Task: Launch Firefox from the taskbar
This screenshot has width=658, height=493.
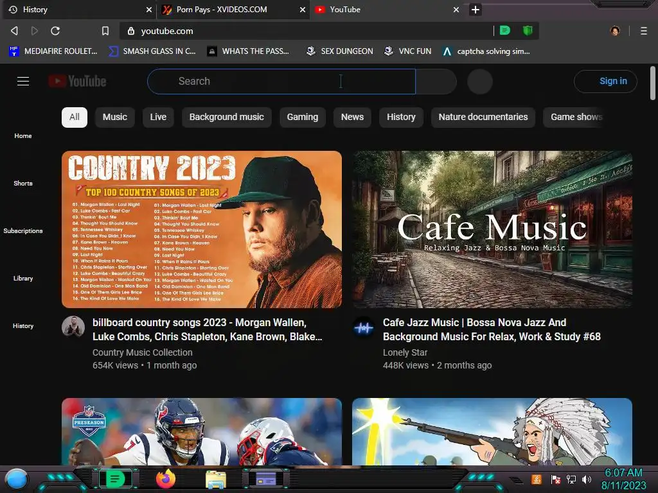Action: (x=166, y=479)
